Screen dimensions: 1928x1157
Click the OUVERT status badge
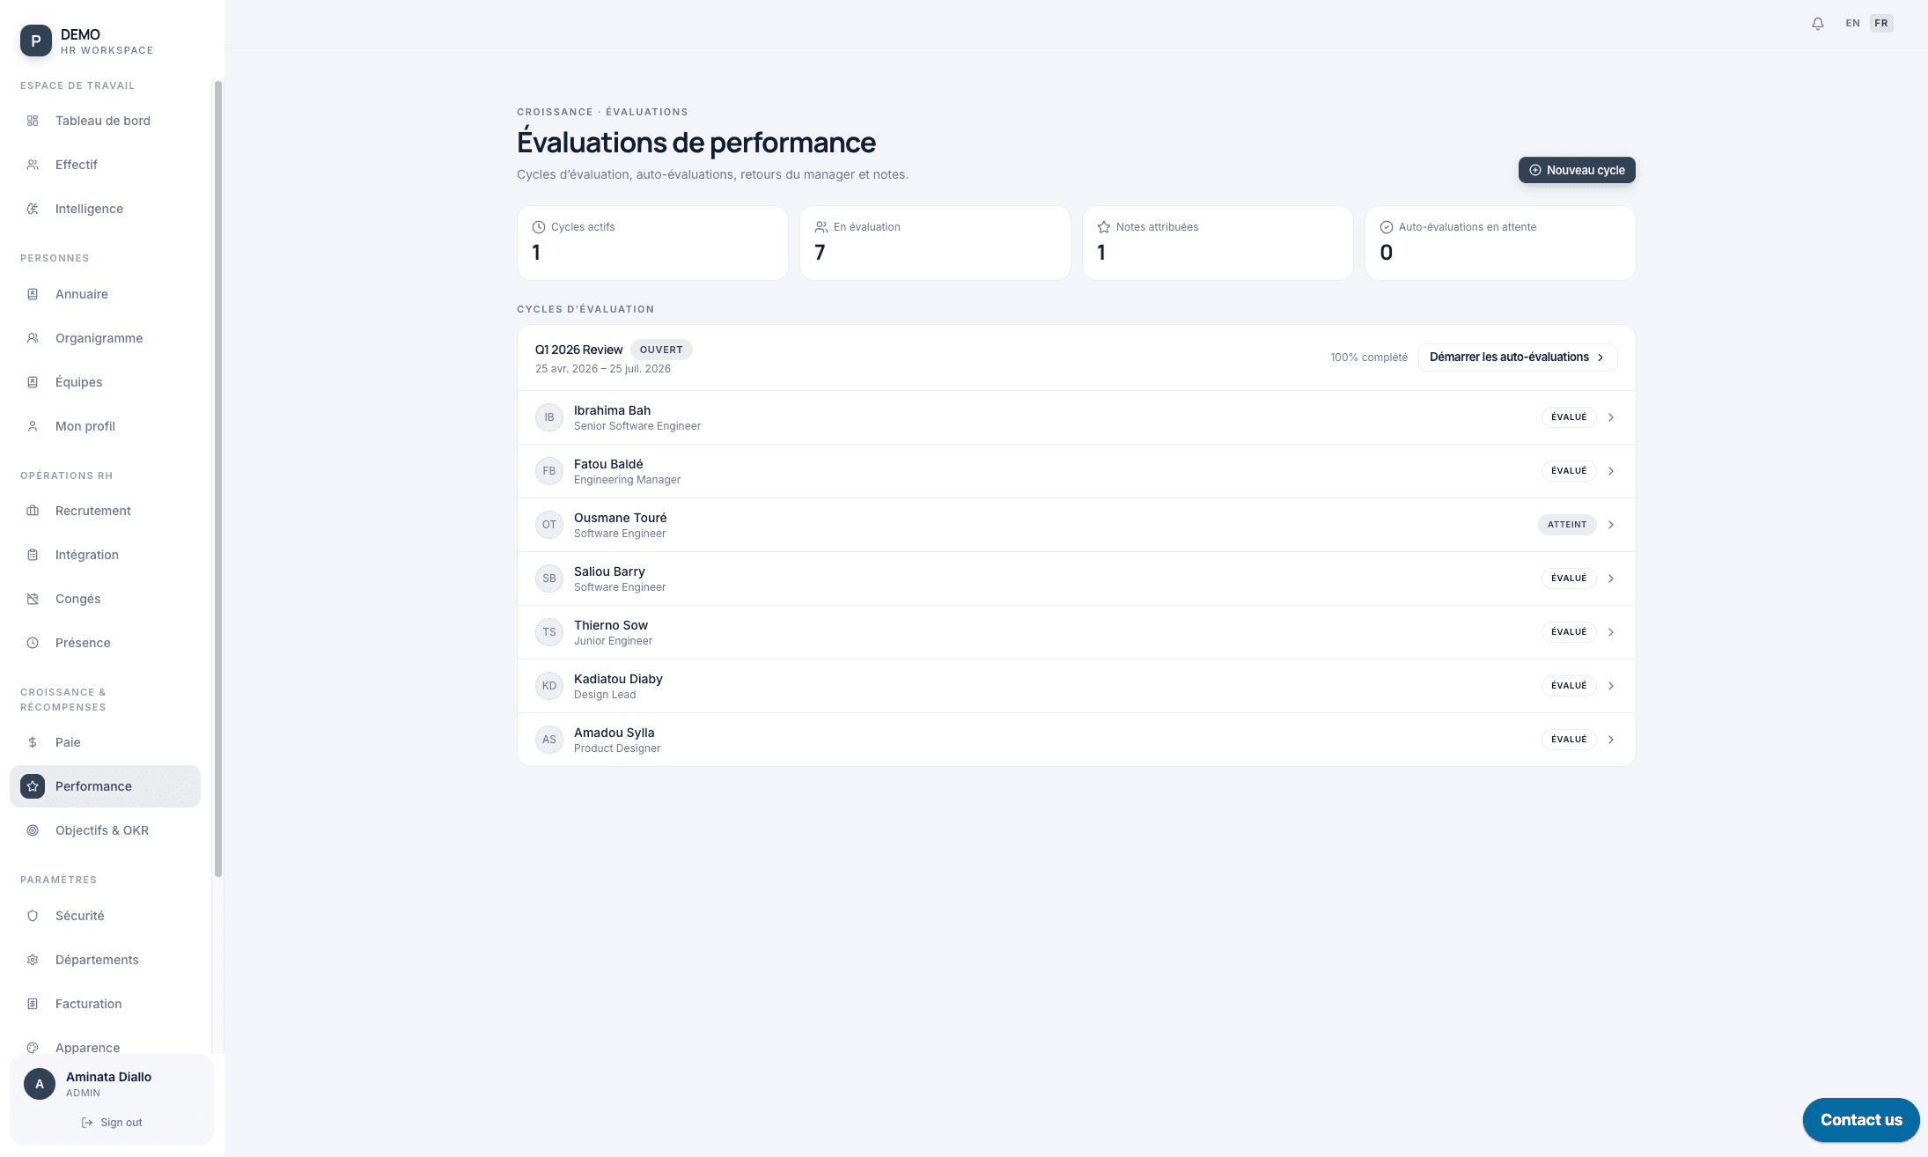661,350
